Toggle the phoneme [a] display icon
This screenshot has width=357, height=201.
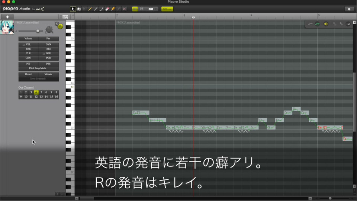point(348,24)
